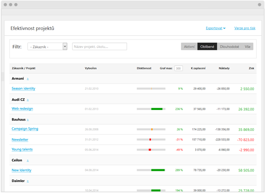Click the profit value 58 505,00
The image size is (265, 193).
coord(246,170)
